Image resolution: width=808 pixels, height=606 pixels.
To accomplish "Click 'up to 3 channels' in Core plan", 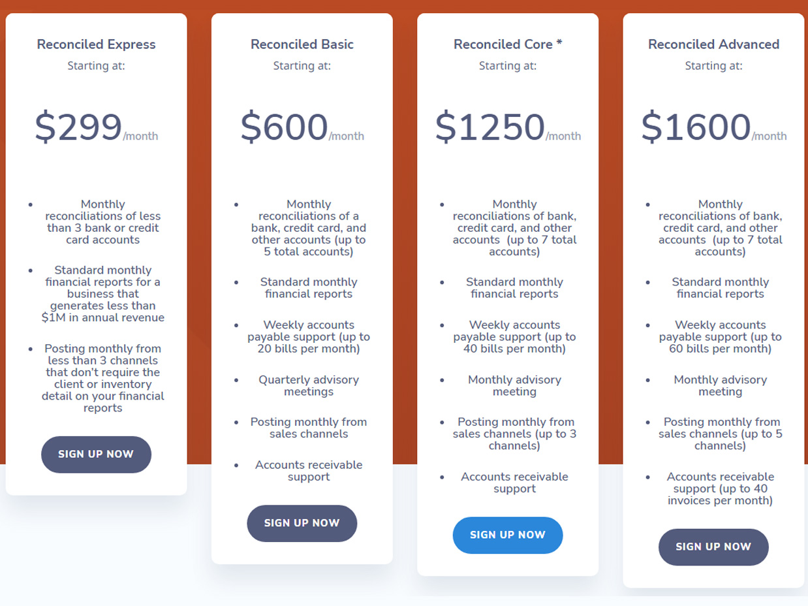I will coord(514,434).
